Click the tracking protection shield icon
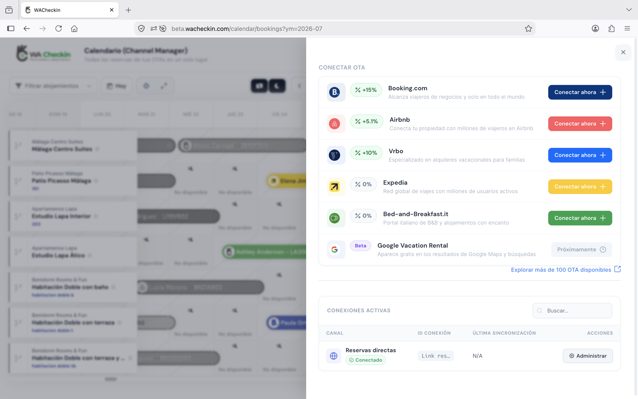Viewport: 638px width, 399px height. [x=142, y=29]
